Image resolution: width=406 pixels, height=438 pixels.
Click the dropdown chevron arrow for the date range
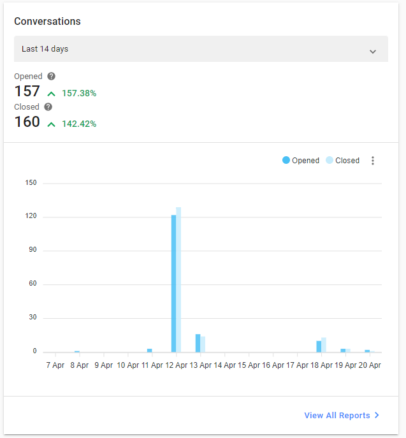[x=372, y=52]
